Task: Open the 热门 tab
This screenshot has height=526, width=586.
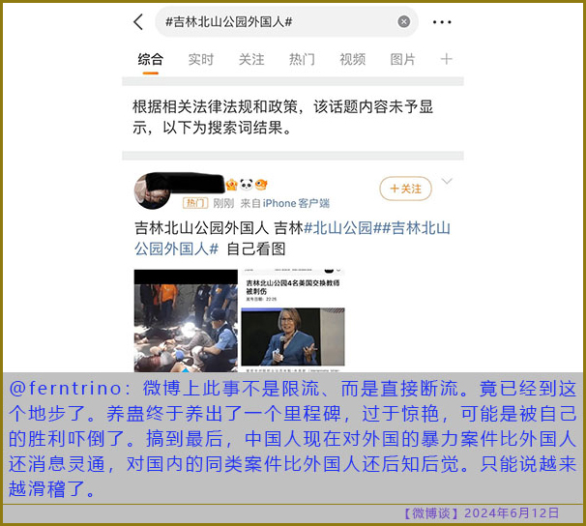Action: click(x=302, y=59)
